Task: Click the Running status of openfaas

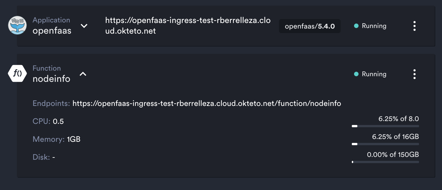Action: tap(370, 26)
